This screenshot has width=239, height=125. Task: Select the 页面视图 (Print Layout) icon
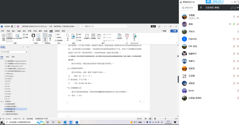9,37
